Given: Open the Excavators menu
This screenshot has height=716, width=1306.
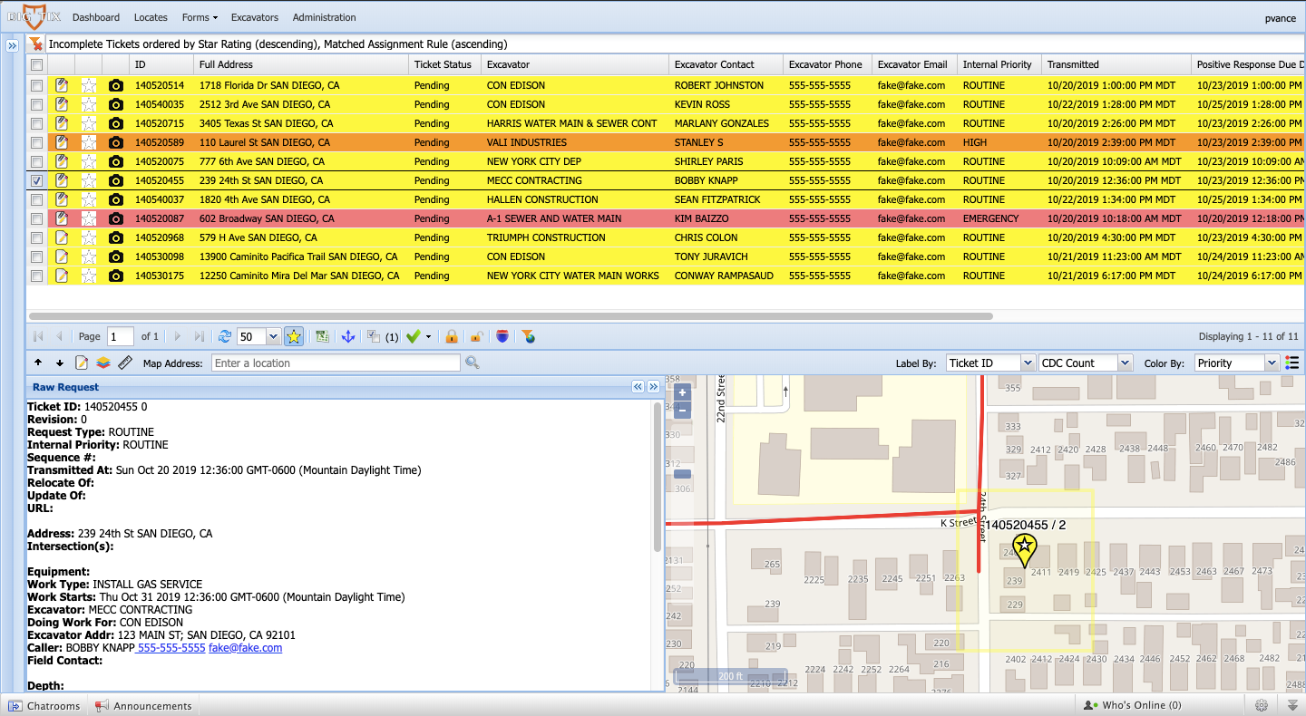Looking at the screenshot, I should point(255,17).
